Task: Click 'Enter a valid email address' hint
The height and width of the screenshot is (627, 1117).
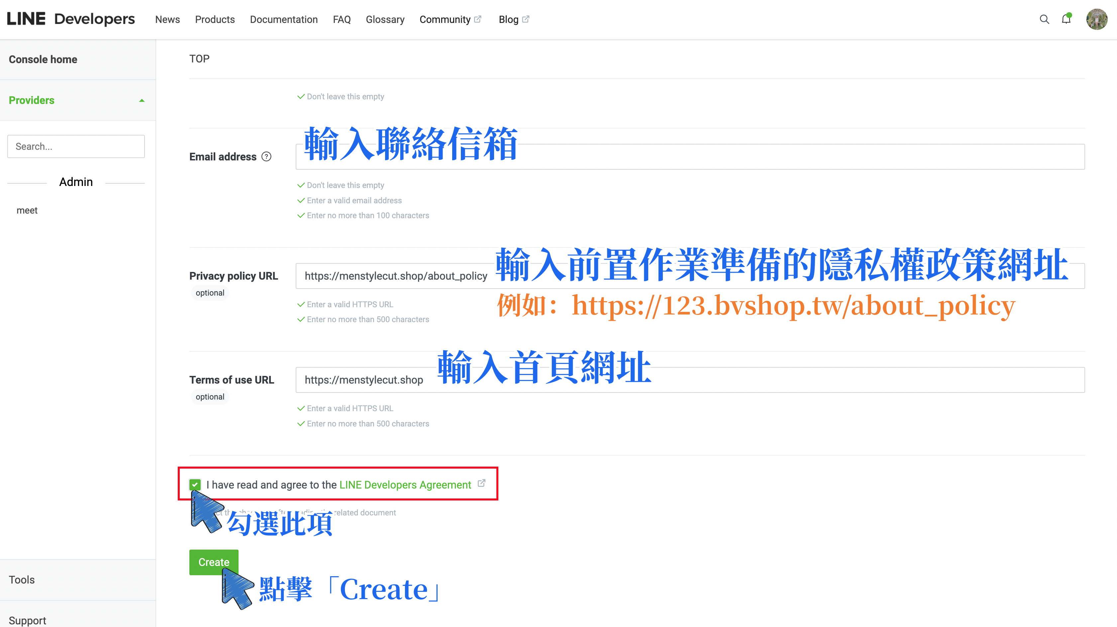Action: (354, 201)
